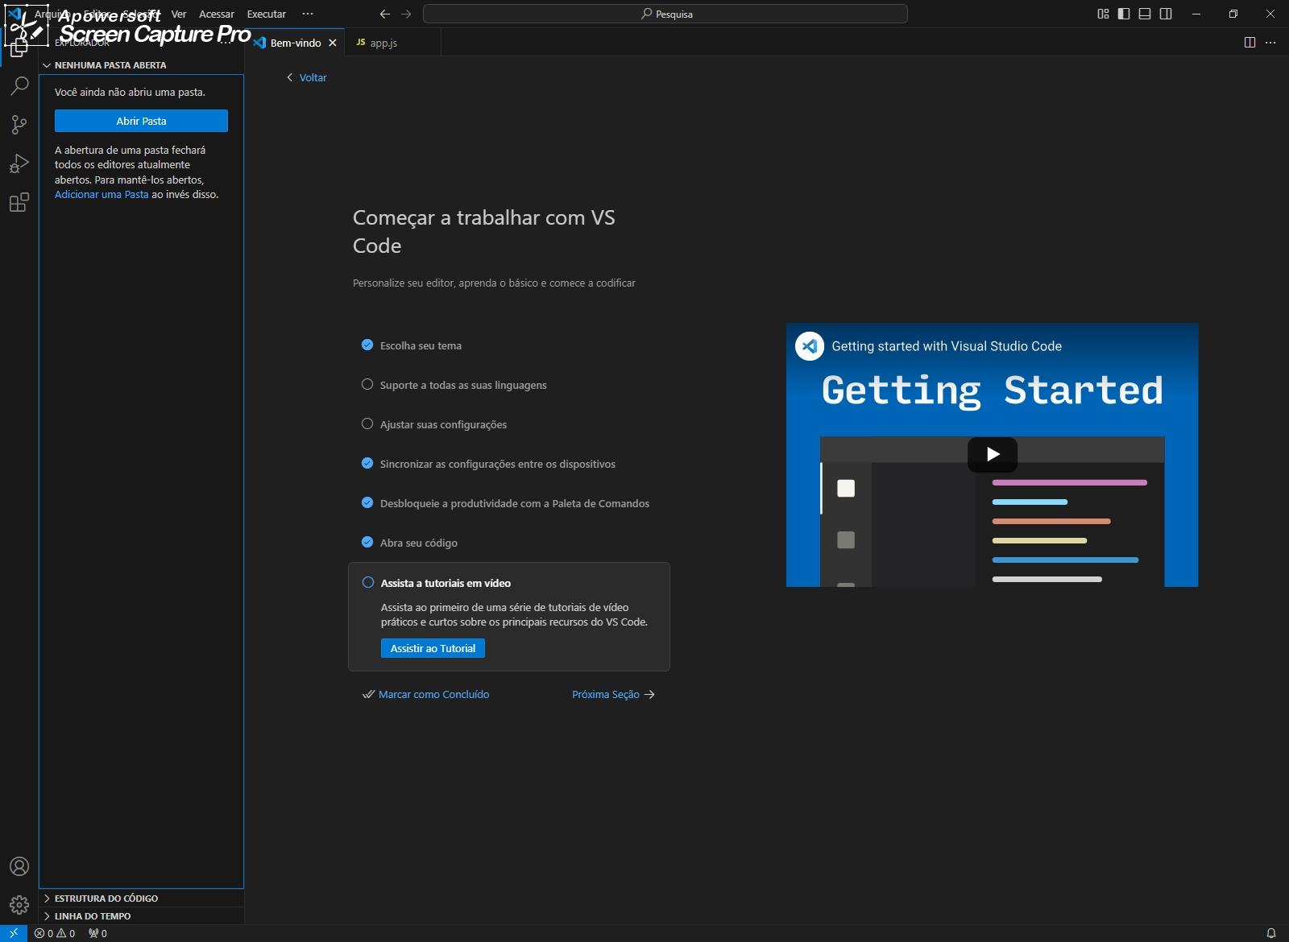Click VS Code logo in video header
This screenshot has height=942, width=1289.
[x=810, y=346]
